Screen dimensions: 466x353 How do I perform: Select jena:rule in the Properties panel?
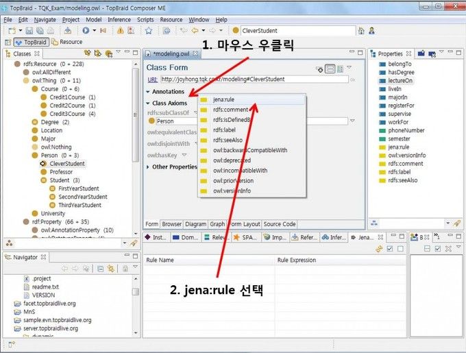[399, 147]
